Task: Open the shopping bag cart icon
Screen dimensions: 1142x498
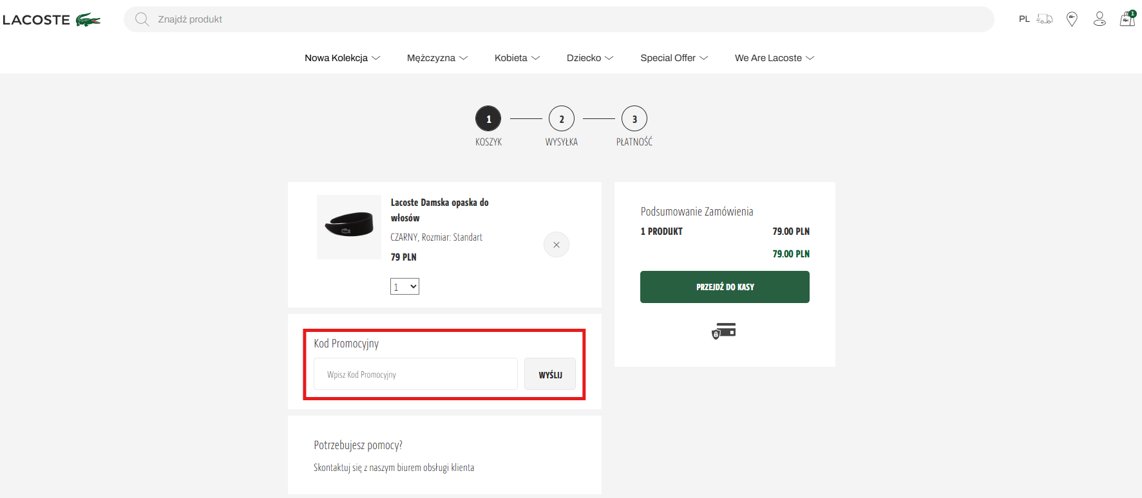Action: (x=1127, y=19)
